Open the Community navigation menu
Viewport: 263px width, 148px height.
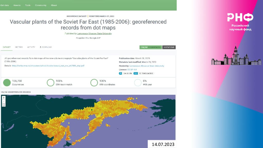[41, 5]
